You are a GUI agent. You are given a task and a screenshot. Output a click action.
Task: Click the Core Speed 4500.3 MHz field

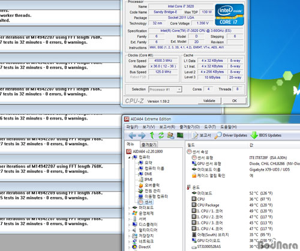(x=163, y=61)
